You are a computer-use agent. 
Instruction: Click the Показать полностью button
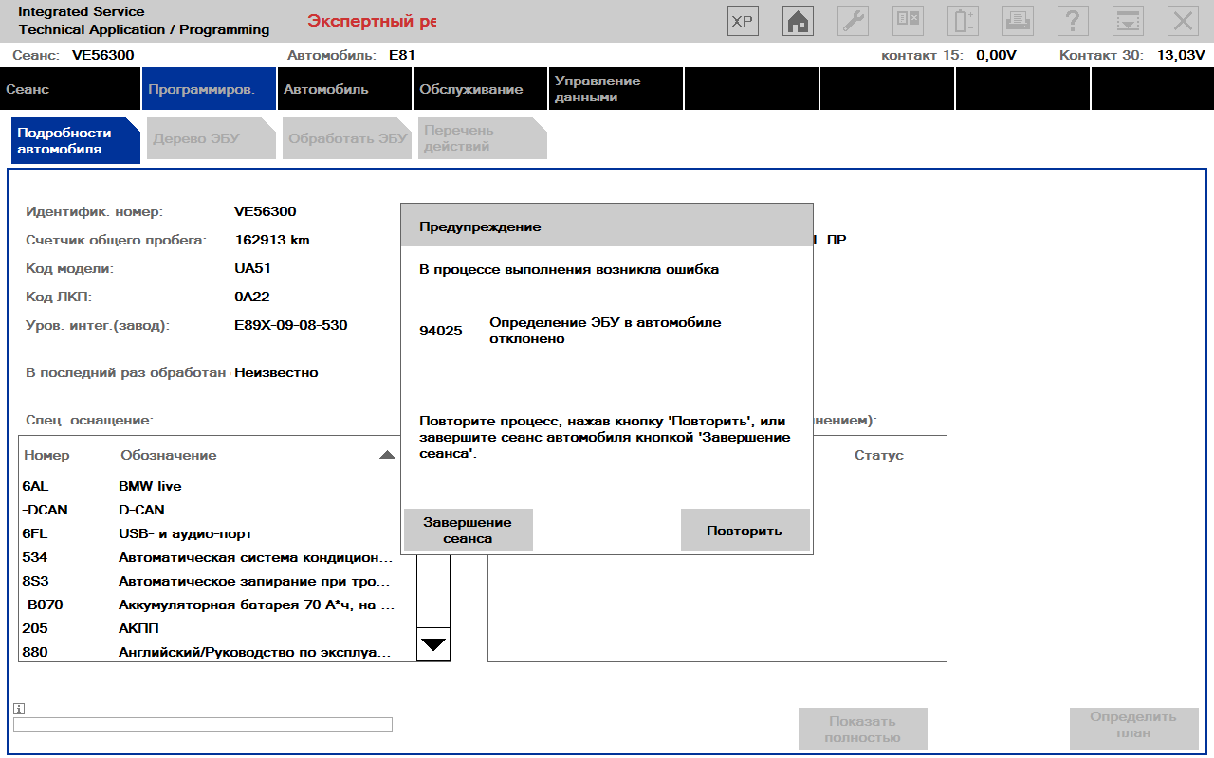[862, 729]
